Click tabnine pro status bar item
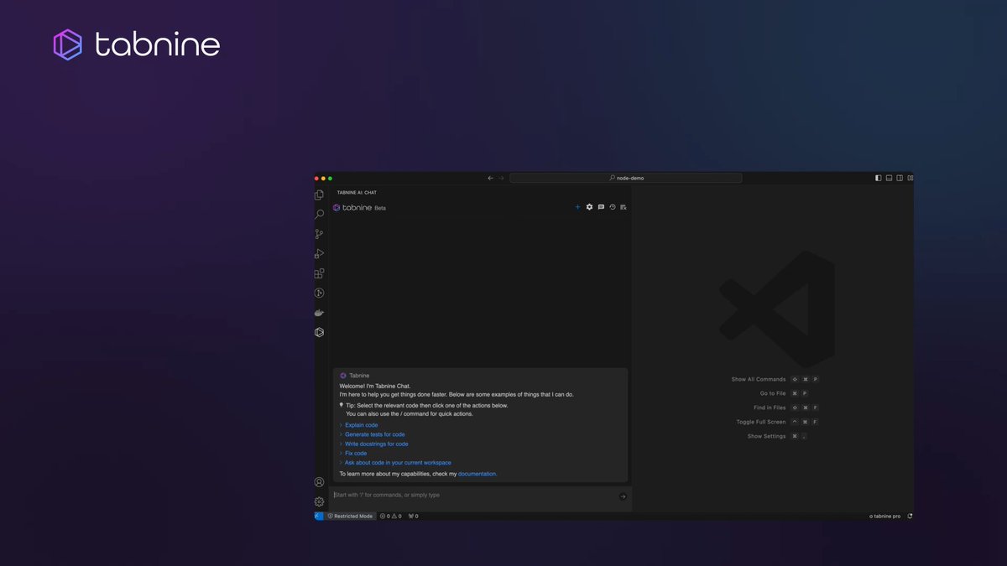This screenshot has height=566, width=1007. (x=884, y=516)
